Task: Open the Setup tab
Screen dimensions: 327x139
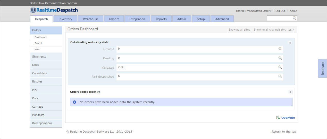Action: (x=201, y=19)
